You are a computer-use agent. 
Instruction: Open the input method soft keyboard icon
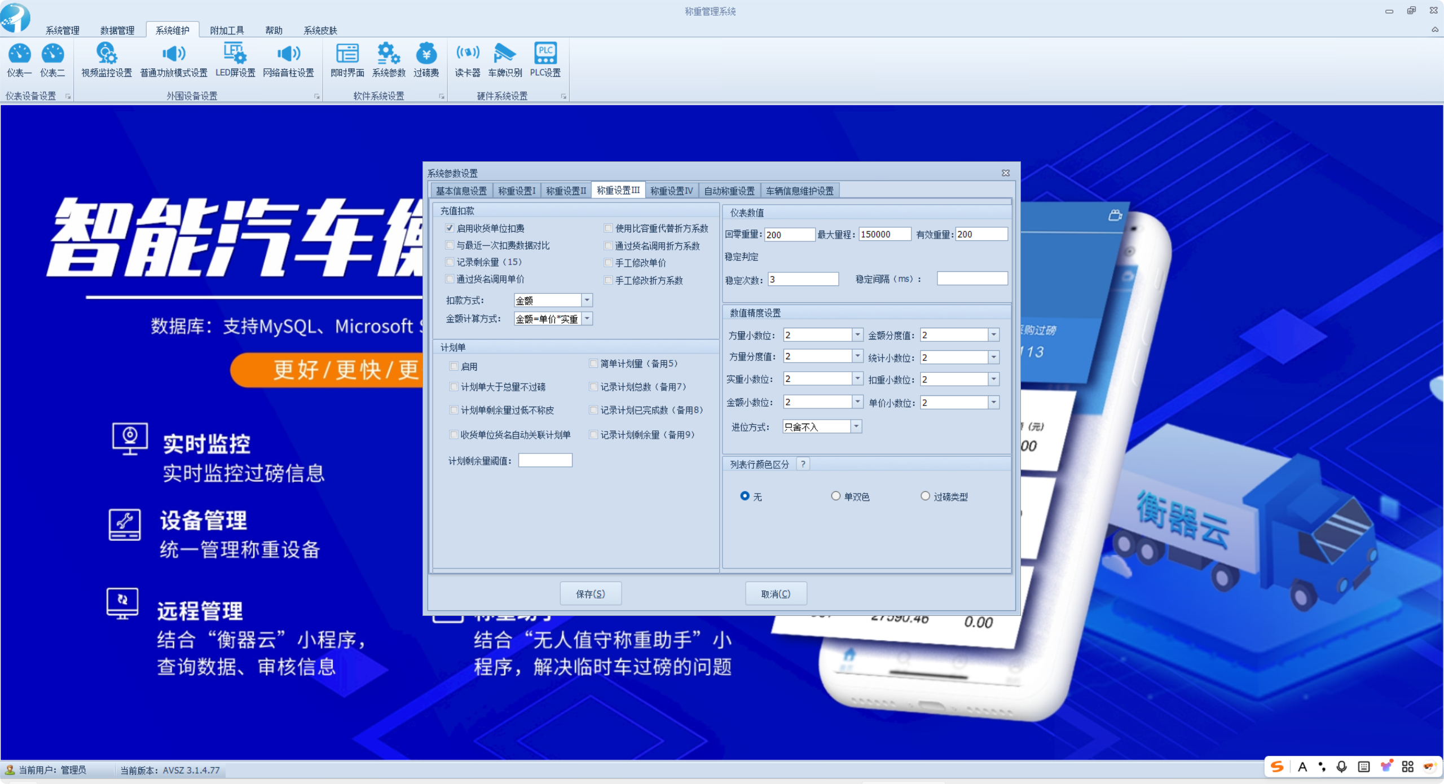click(1364, 767)
